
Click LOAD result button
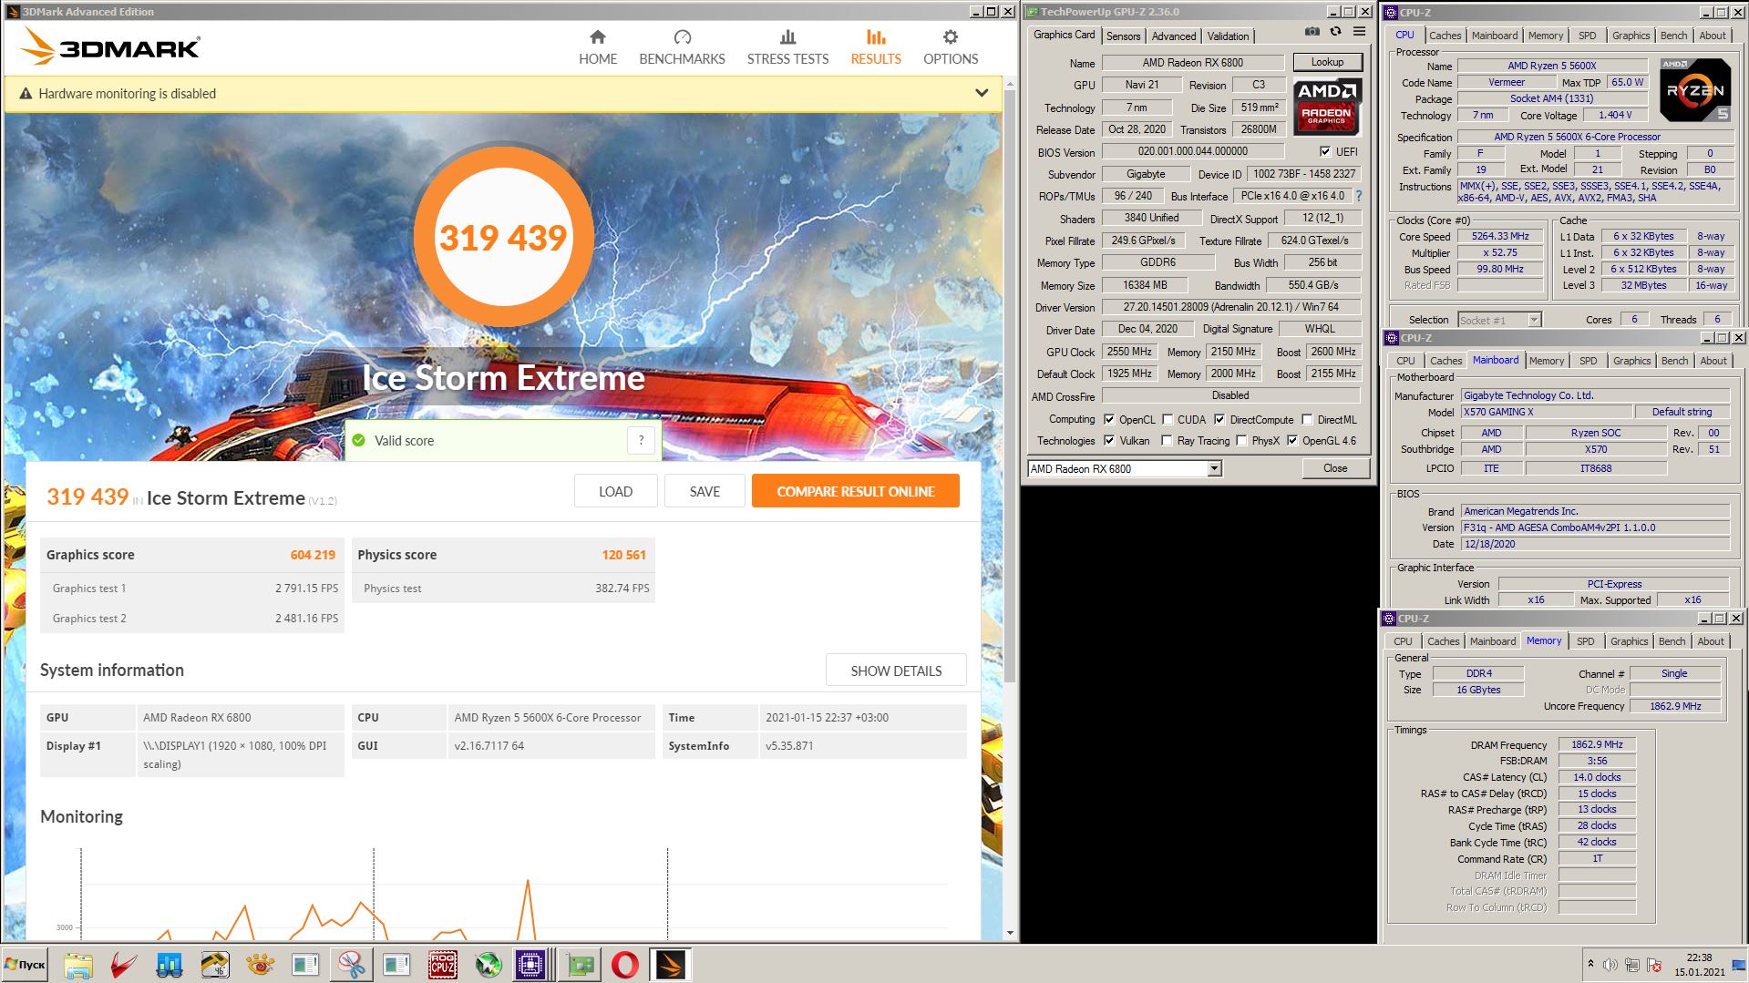click(x=615, y=491)
